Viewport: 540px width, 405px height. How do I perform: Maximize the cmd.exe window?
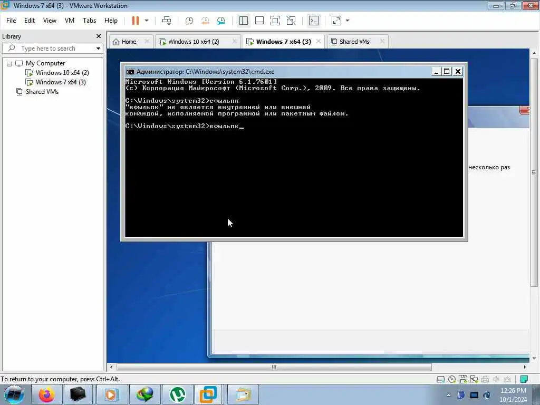click(447, 71)
